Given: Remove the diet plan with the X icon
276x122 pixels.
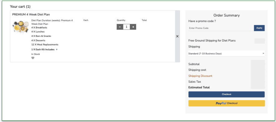Looking at the screenshot, I should [177, 36].
